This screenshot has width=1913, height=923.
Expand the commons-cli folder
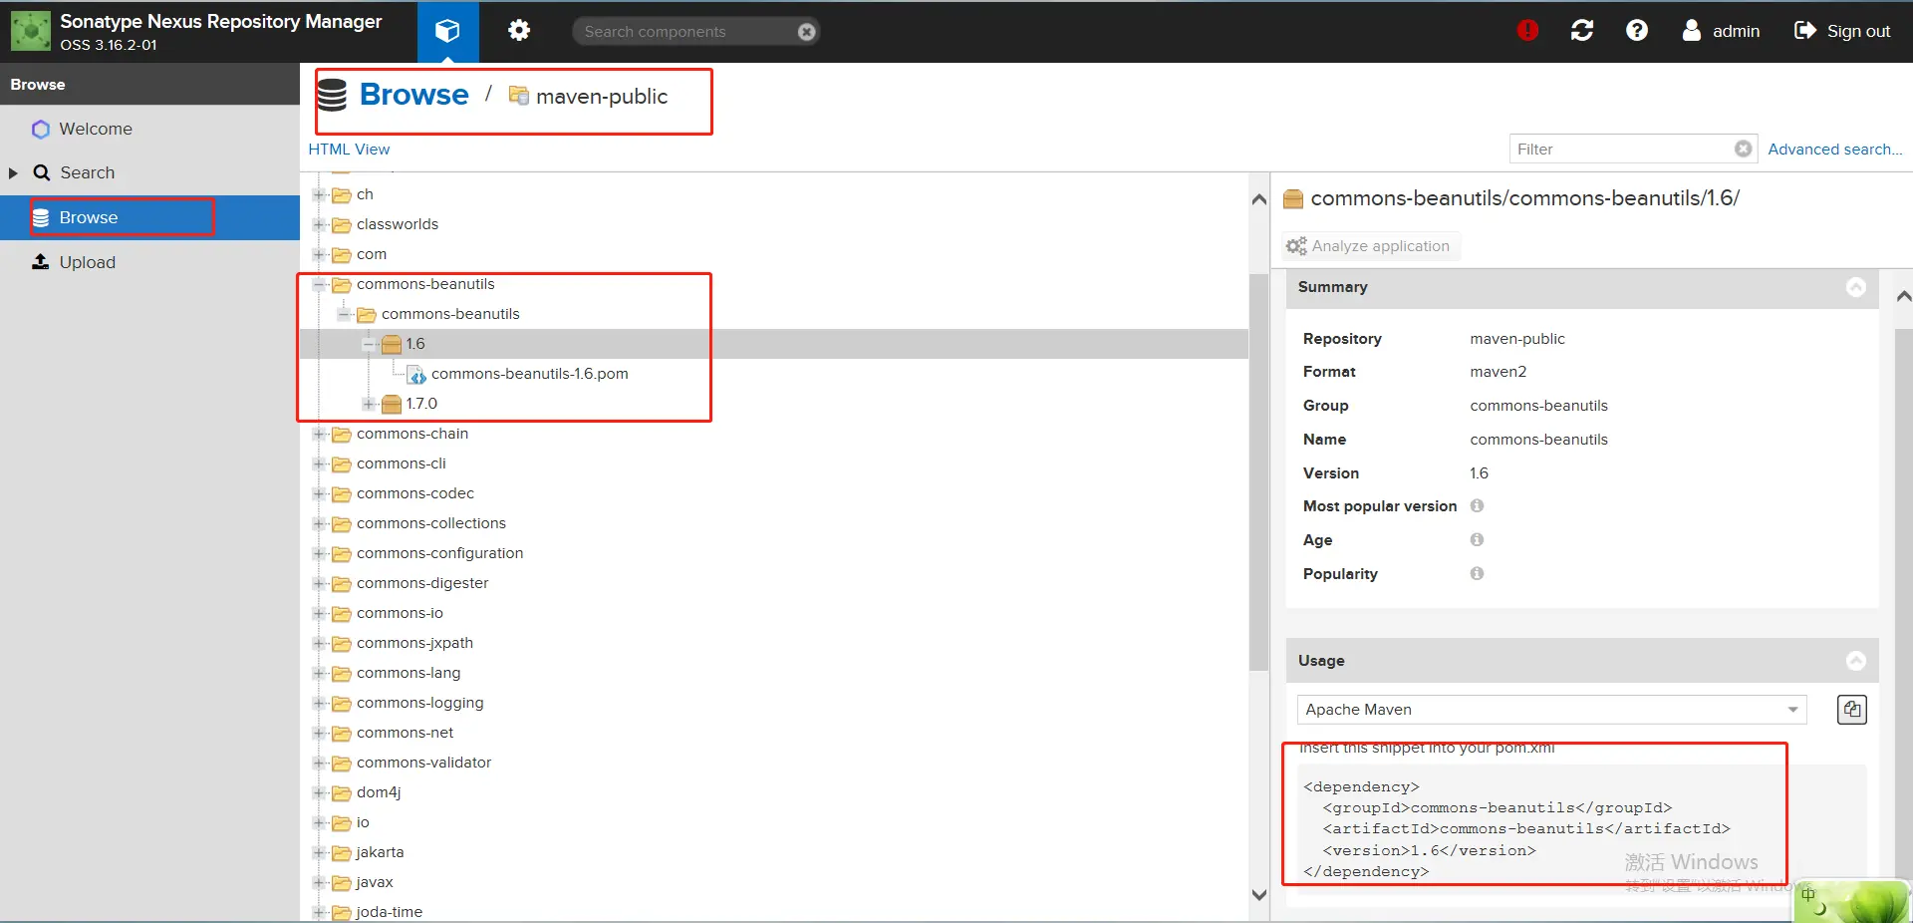point(319,463)
